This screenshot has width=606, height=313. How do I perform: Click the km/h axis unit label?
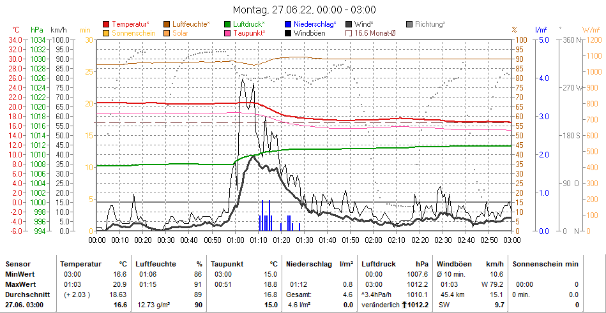[x=59, y=30]
